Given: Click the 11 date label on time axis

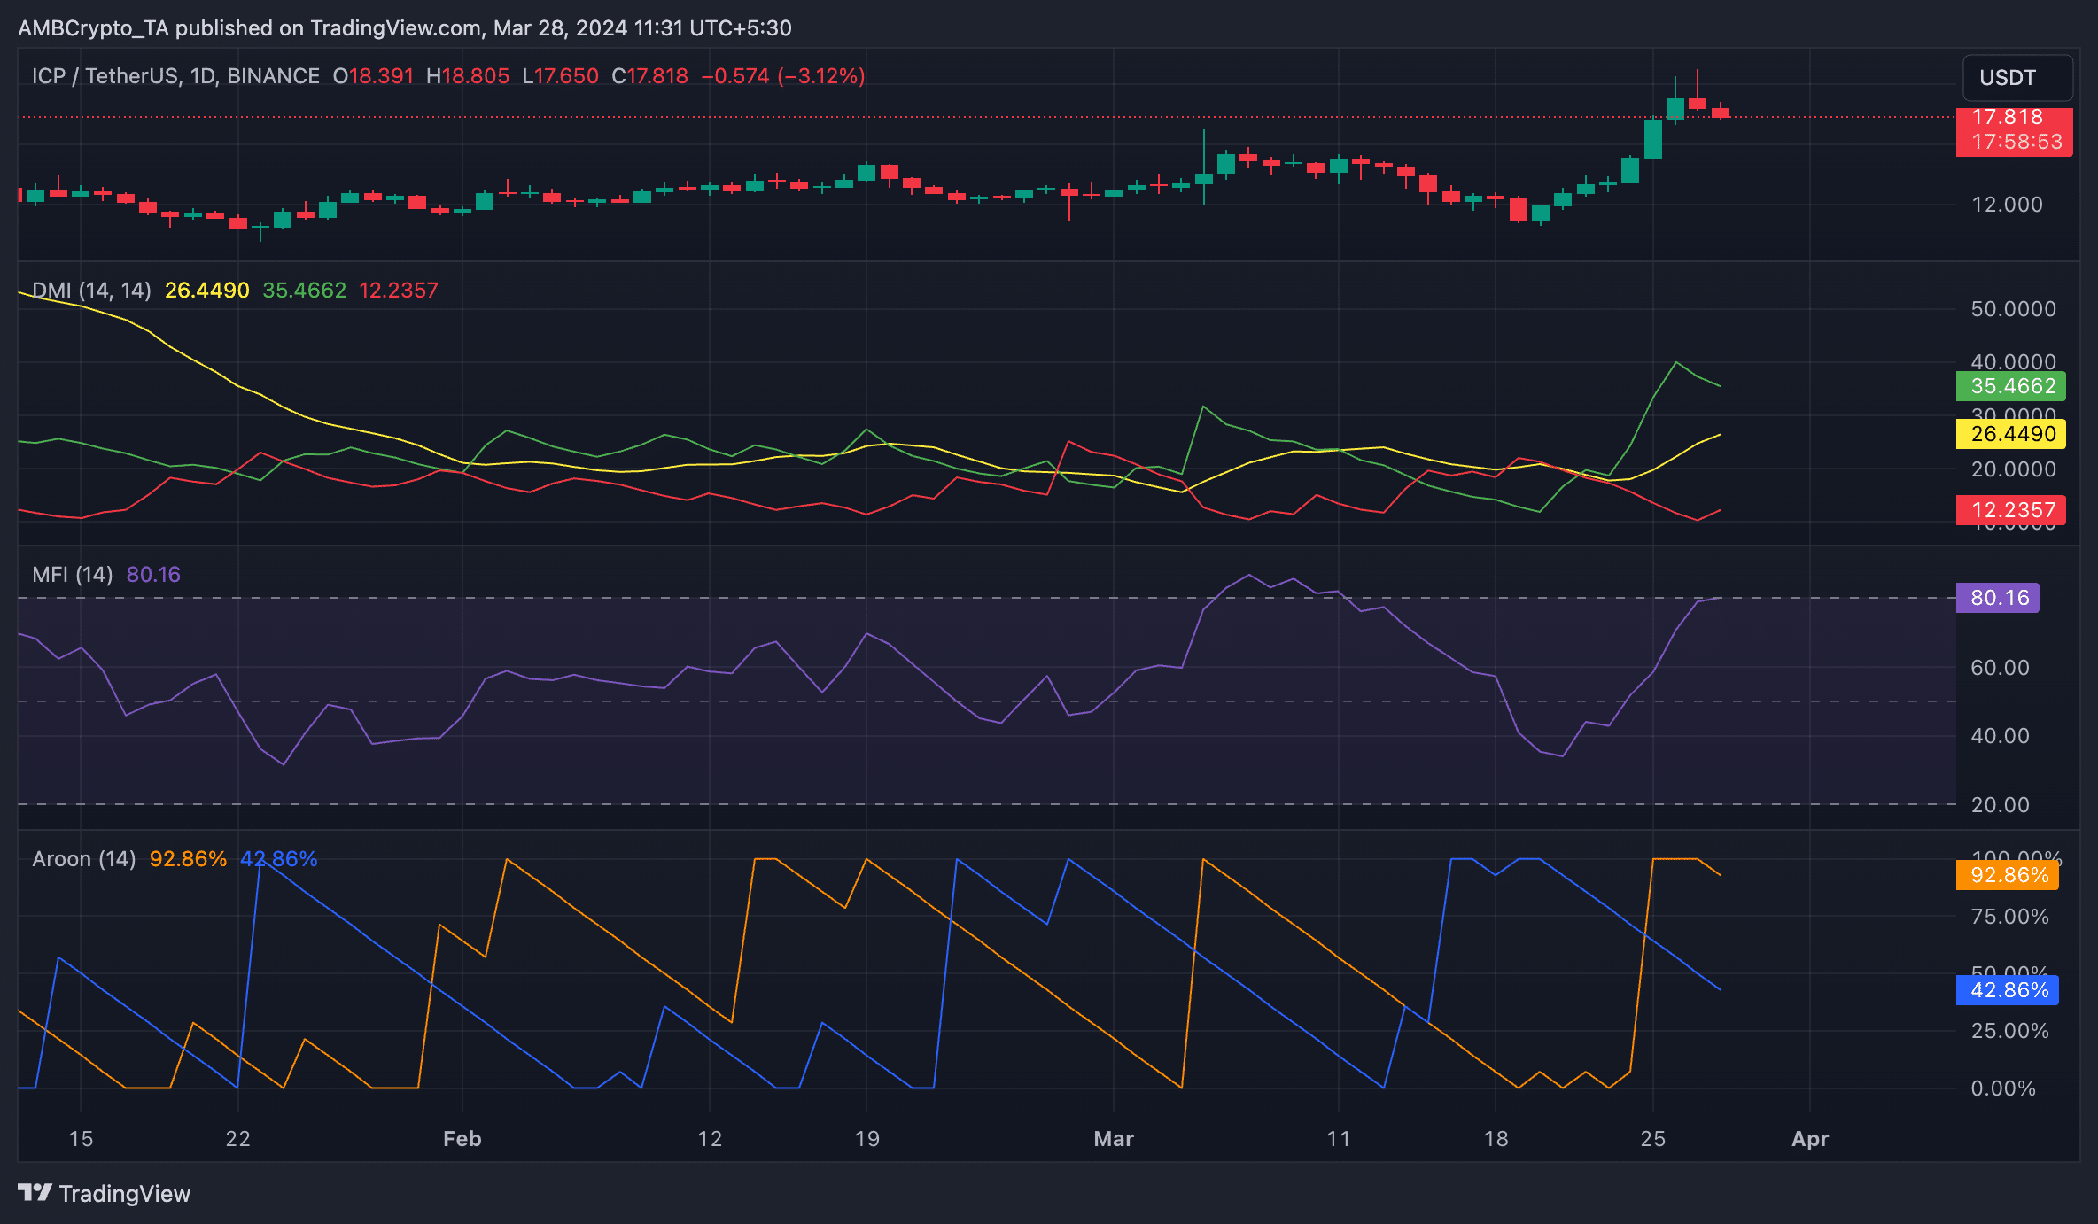Looking at the screenshot, I should 1339,1139.
